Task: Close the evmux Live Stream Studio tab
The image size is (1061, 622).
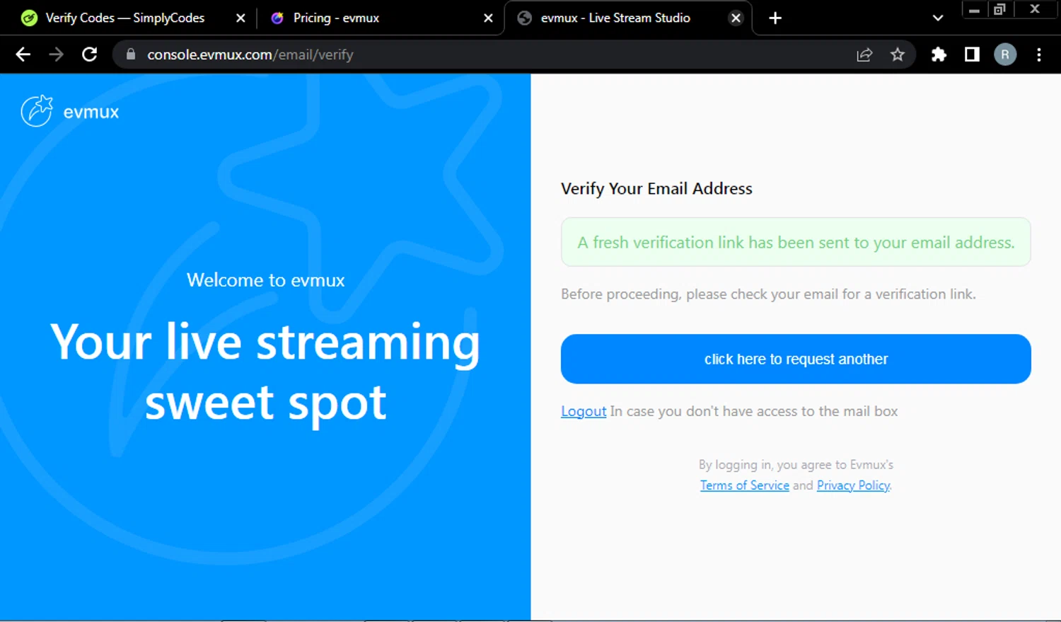Action: tap(736, 18)
